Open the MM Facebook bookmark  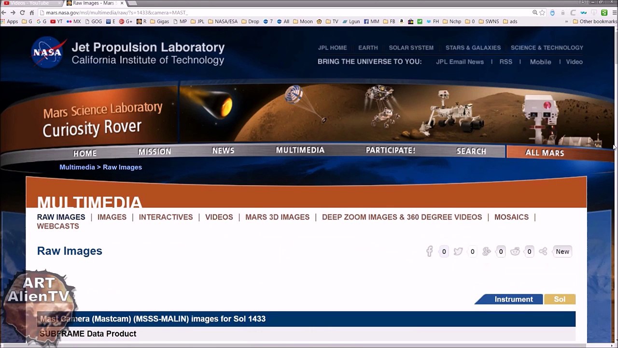[x=372, y=21]
